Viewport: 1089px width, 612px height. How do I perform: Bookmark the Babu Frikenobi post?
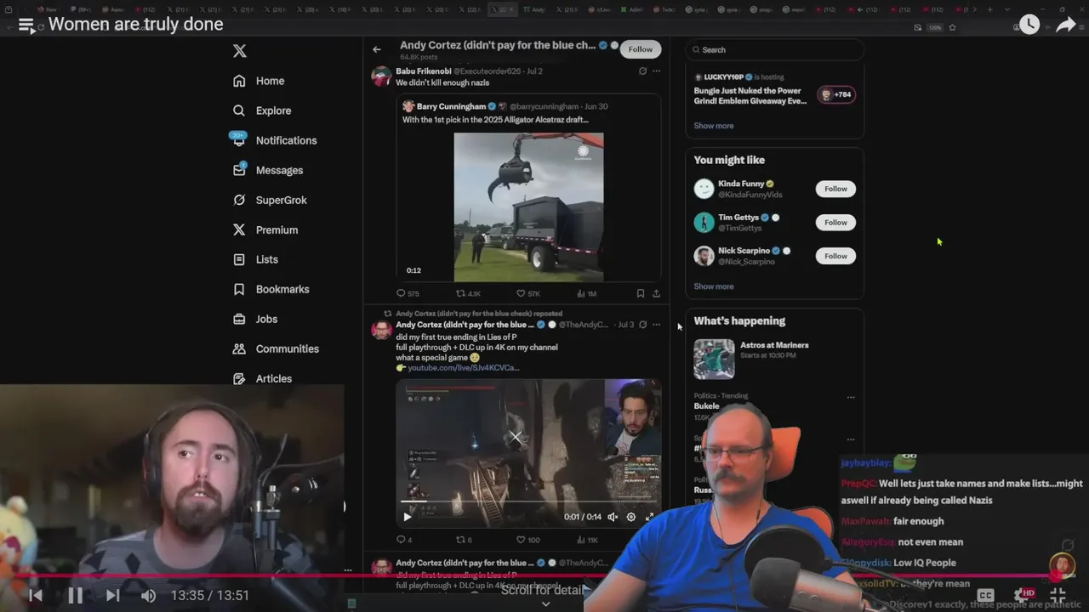pos(641,293)
